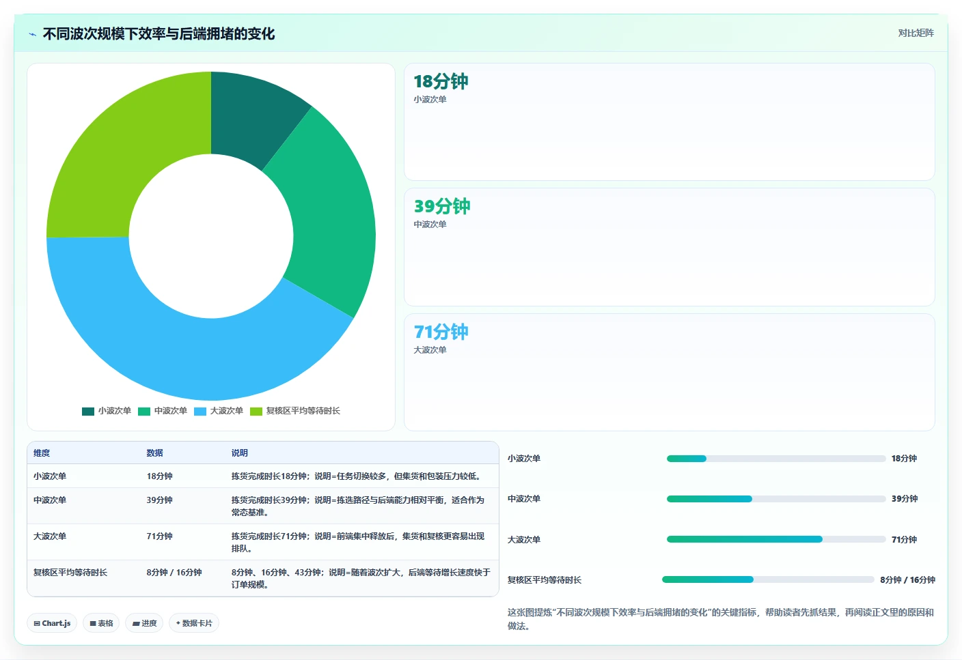Click the 18分钟 data cell in table
The width and height of the screenshot is (962, 660).
(x=159, y=476)
